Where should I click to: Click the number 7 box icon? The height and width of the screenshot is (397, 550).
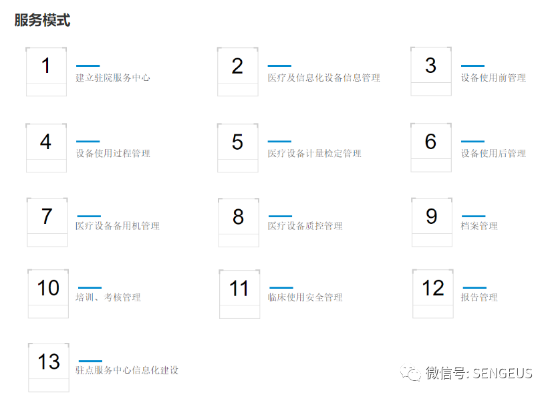pos(47,222)
